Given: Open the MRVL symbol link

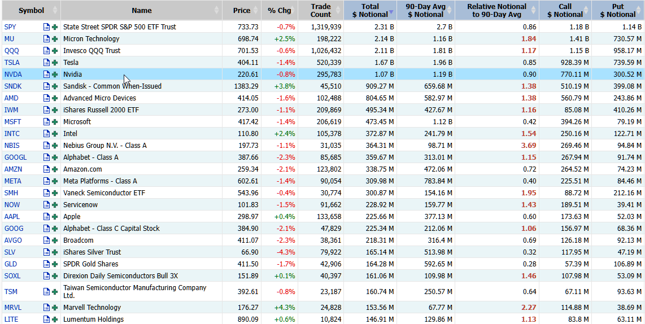Looking at the screenshot, I should [x=12, y=308].
